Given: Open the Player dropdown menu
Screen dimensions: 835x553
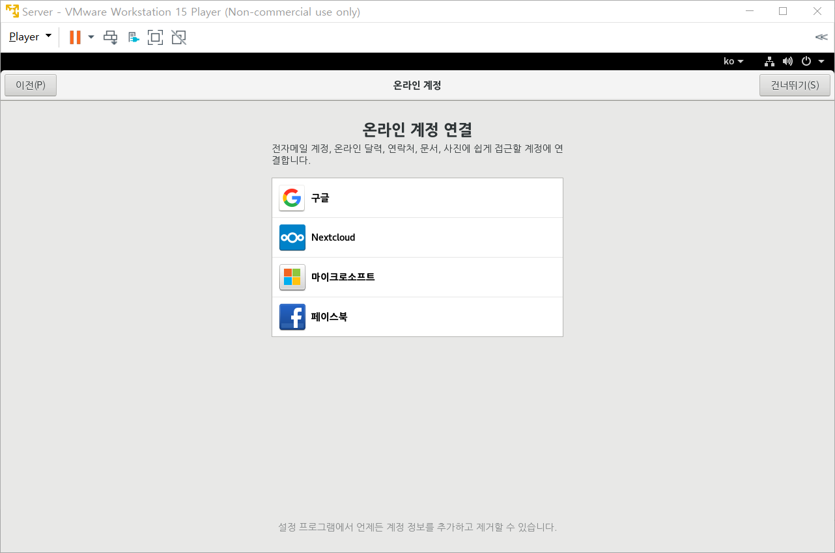Looking at the screenshot, I should pos(30,37).
